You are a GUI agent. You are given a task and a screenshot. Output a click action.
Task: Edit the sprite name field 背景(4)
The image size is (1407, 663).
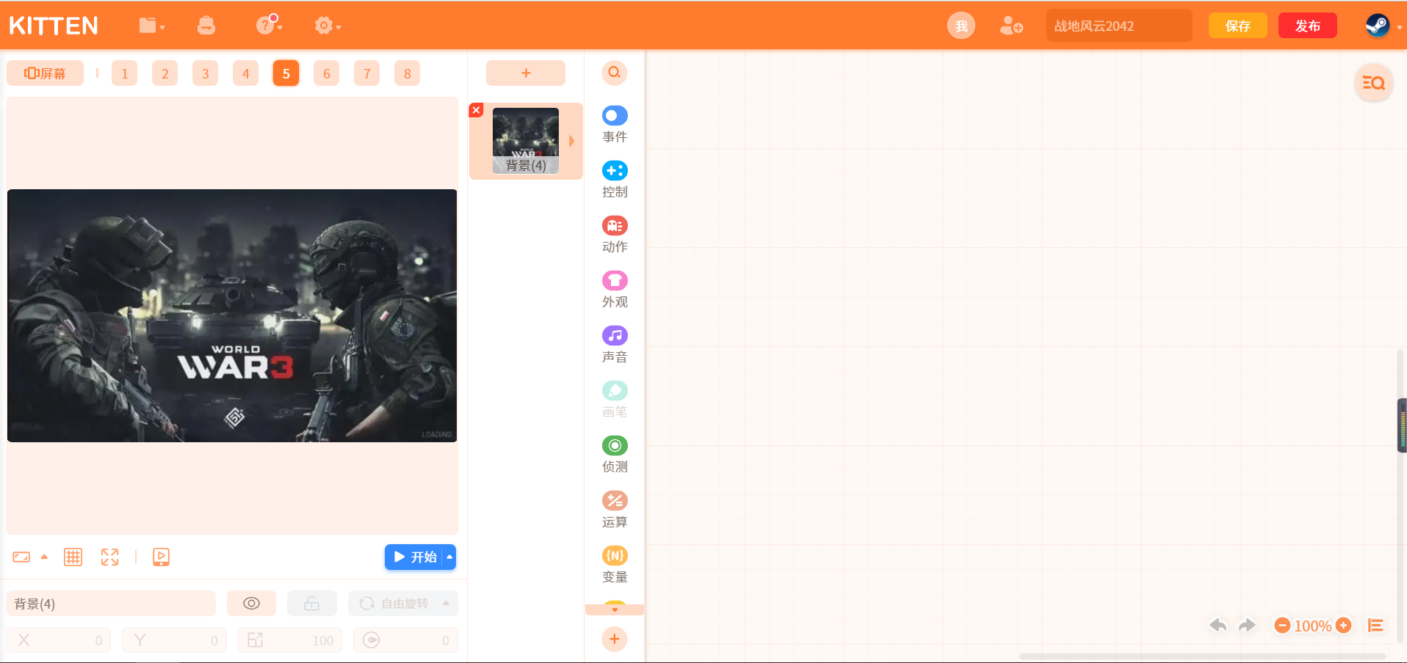(112, 603)
